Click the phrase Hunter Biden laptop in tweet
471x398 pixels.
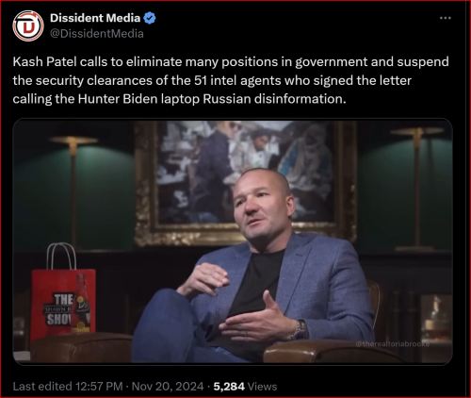138,99
